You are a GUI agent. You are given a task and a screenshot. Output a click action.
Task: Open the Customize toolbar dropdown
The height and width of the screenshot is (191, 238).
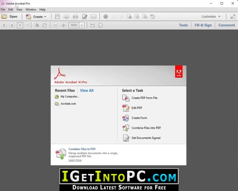(211, 17)
